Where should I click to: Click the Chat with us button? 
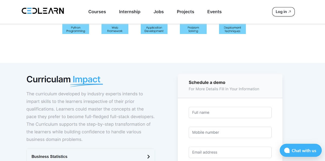pos(301,150)
